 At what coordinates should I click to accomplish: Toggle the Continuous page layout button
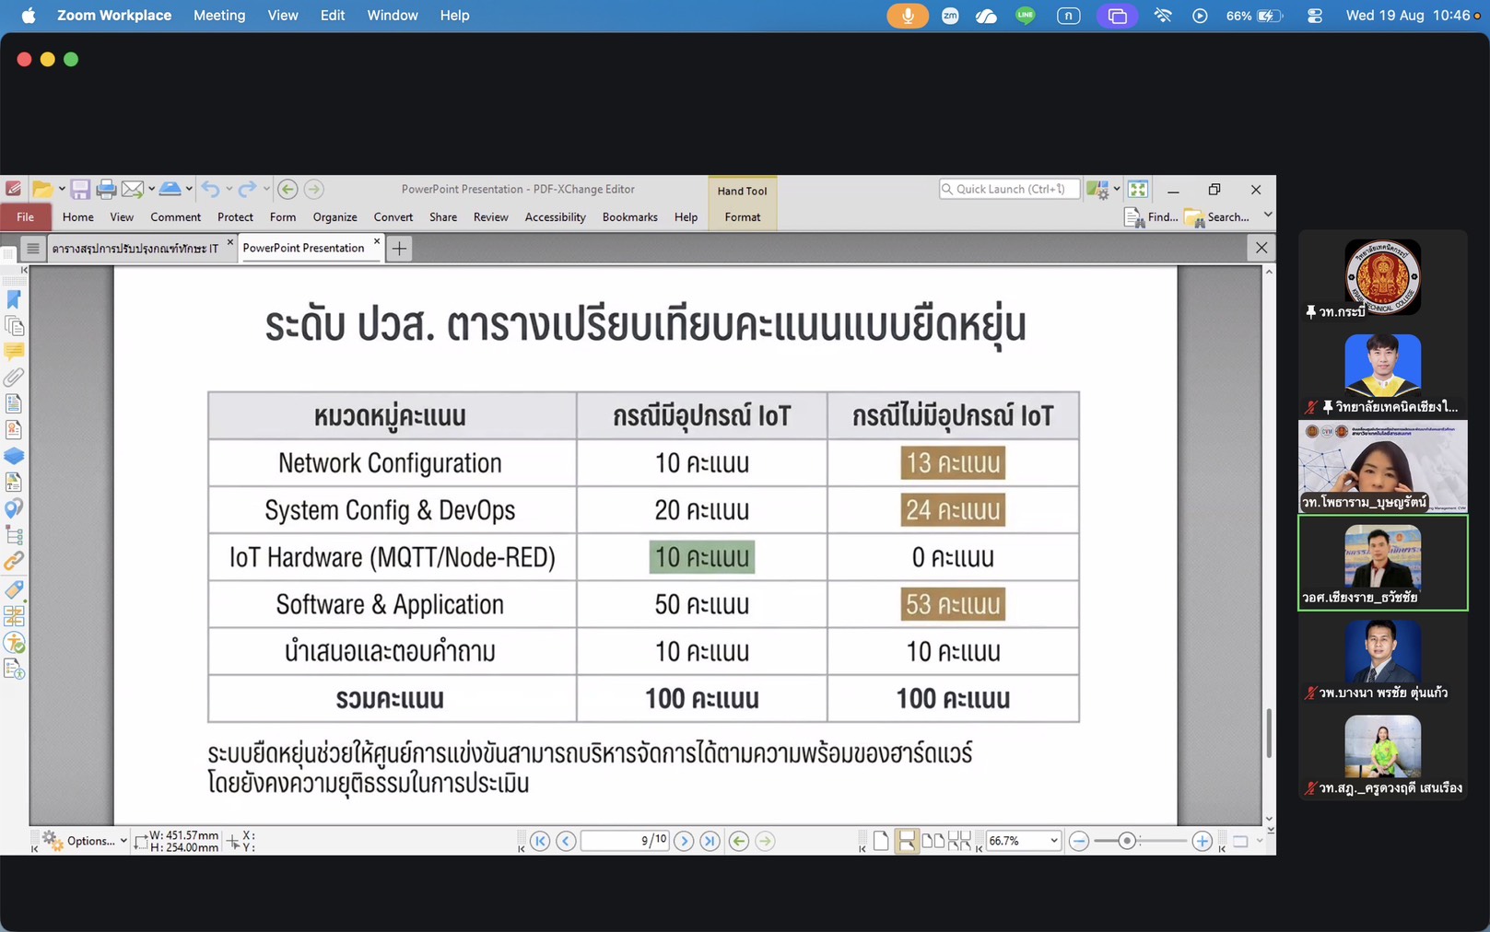[x=907, y=841]
